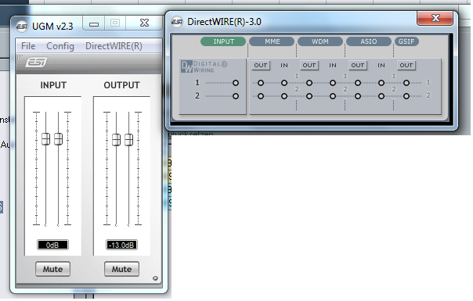This screenshot has height=301, width=473.
Task: Click the ESI icon in the DirectWIRE title bar
Action: tap(177, 22)
